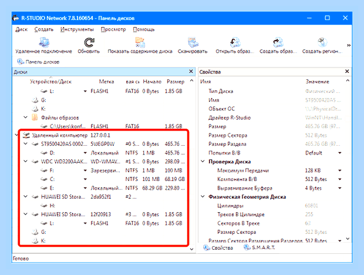
Task: Sort by Устройство/Диск column header
Action: (50, 82)
